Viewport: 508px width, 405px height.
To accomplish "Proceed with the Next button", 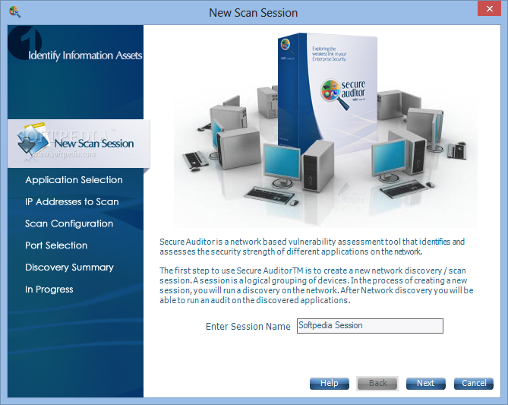I will tap(425, 383).
